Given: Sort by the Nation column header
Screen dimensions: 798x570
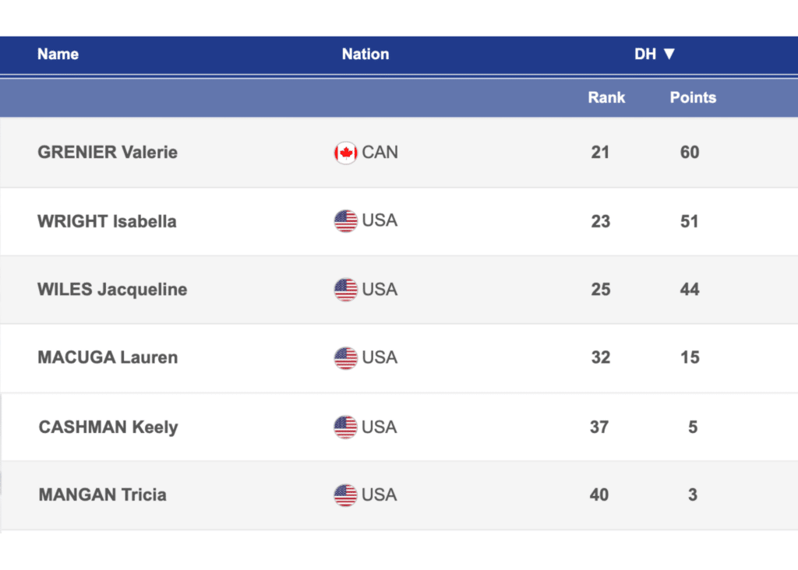Looking at the screenshot, I should pyautogui.click(x=365, y=55).
